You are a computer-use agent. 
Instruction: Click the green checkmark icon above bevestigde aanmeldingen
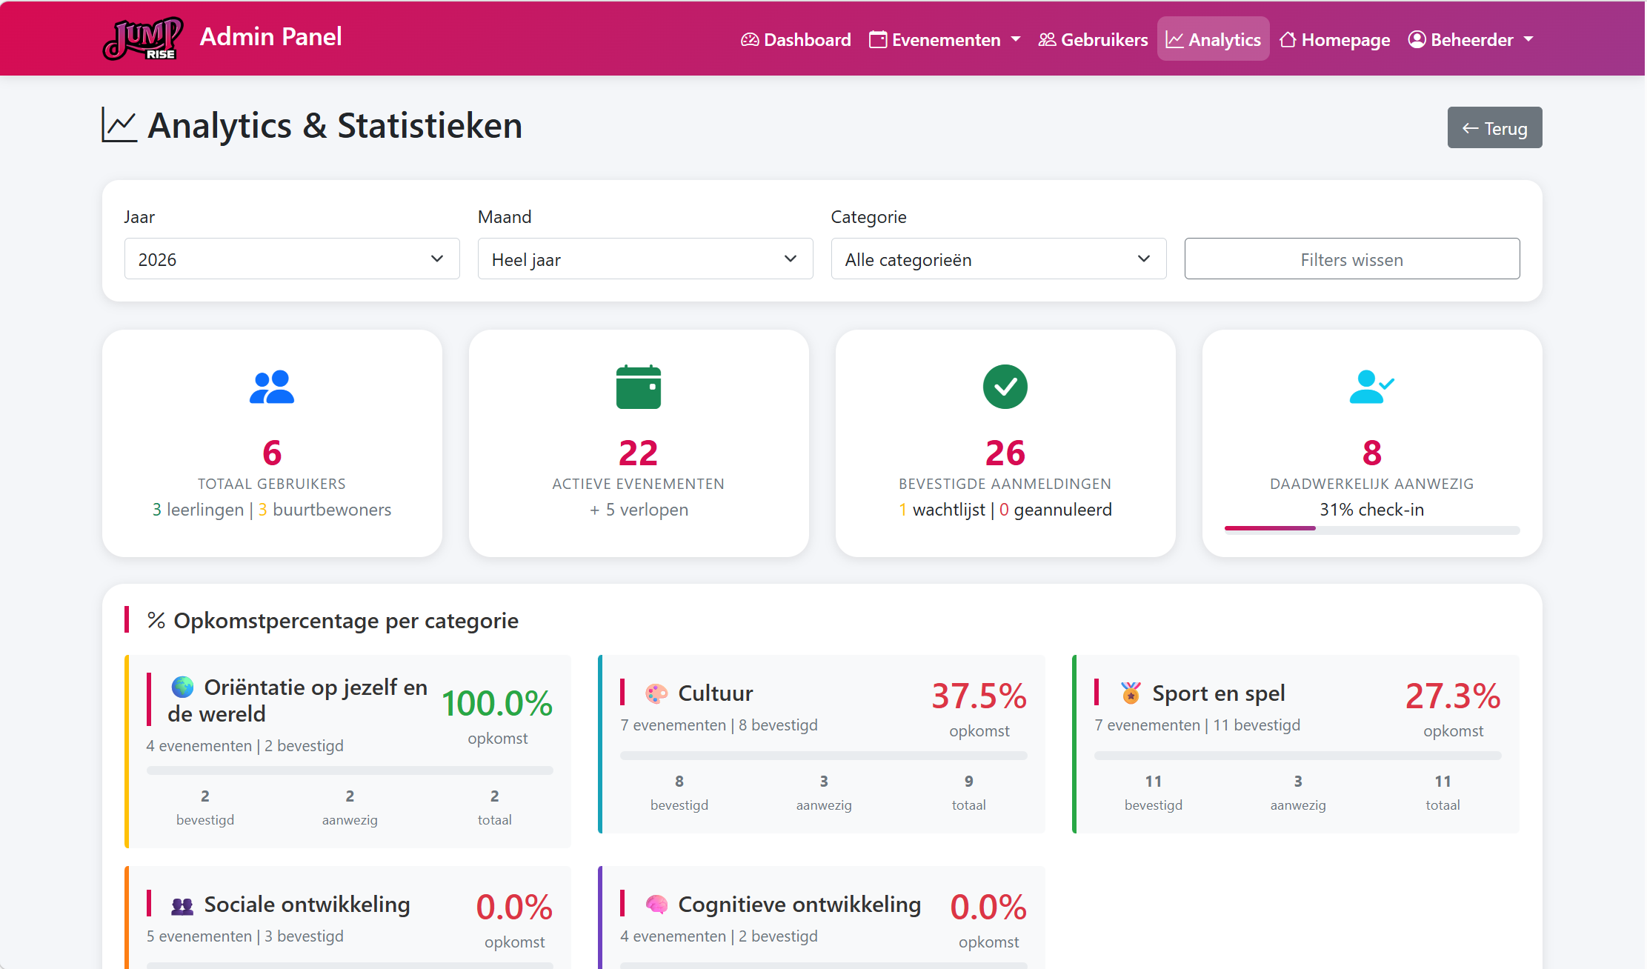coord(1005,386)
